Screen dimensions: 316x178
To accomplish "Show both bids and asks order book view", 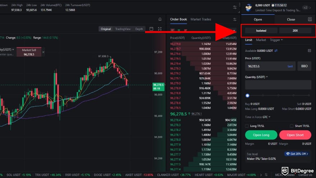I will tap(173, 30).
